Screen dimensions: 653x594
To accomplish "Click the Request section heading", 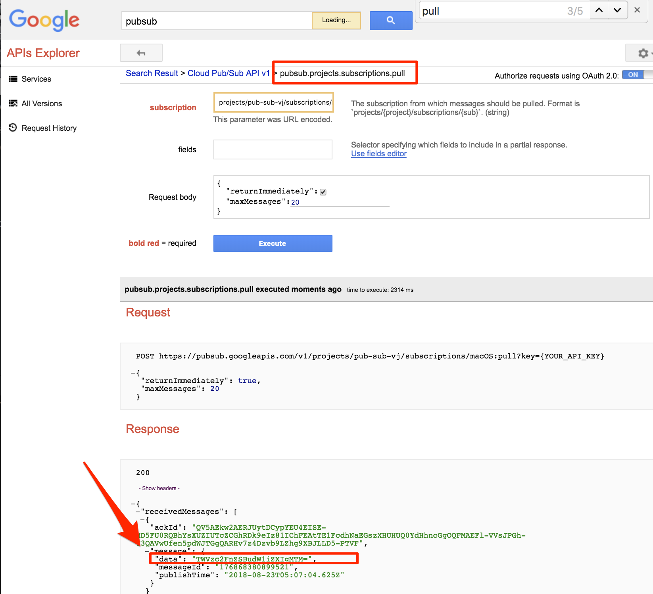I will click(x=148, y=312).
